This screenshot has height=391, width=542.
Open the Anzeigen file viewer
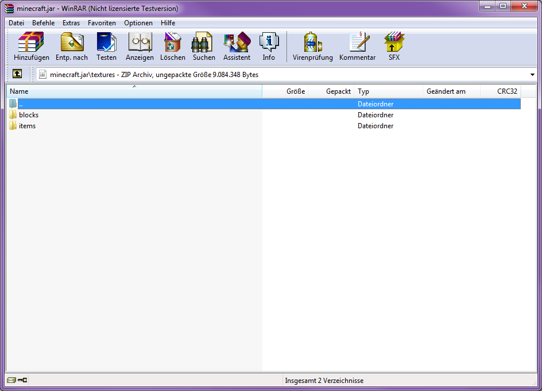140,41
